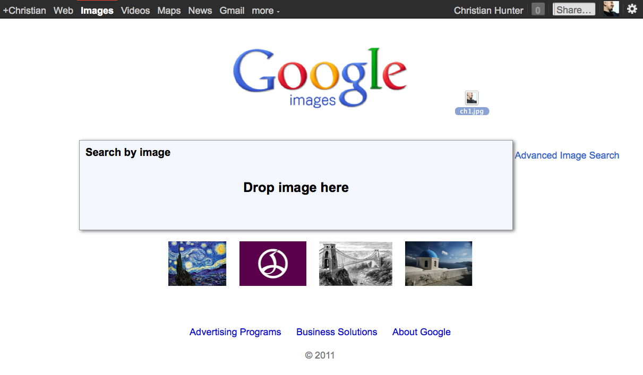Viewport: 643px width, 375px height.
Task: Expand the more dropdown menu
Action: (265, 11)
